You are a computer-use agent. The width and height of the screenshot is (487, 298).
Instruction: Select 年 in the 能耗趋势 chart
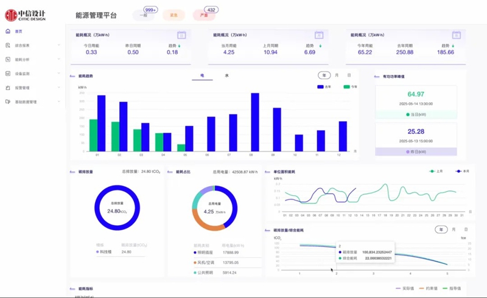click(x=324, y=75)
